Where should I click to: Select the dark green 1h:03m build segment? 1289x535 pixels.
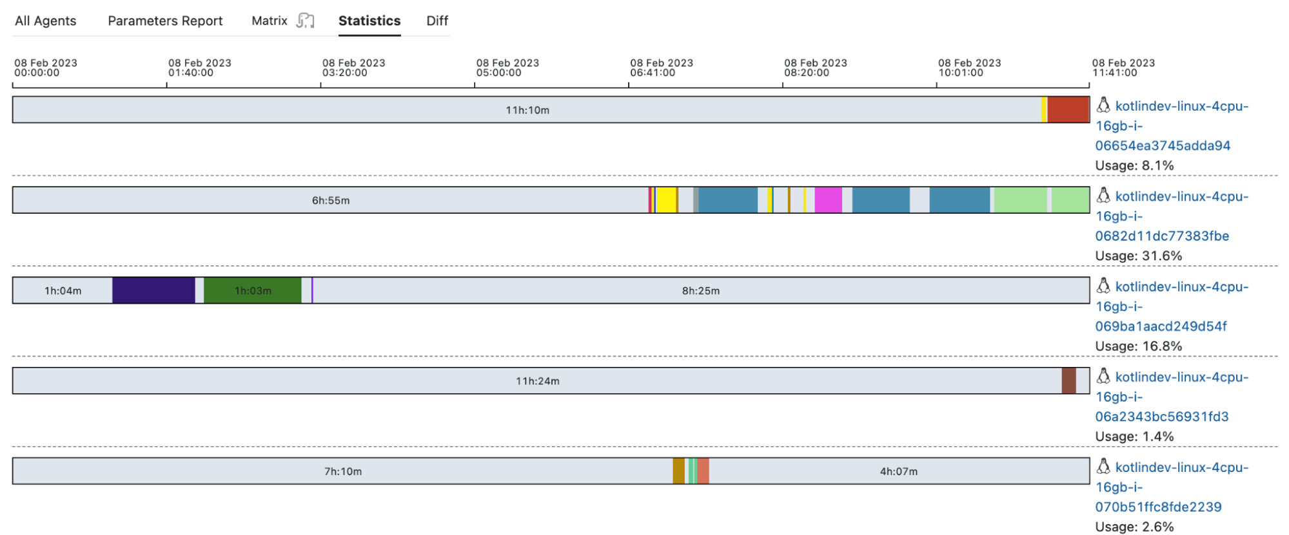point(253,290)
